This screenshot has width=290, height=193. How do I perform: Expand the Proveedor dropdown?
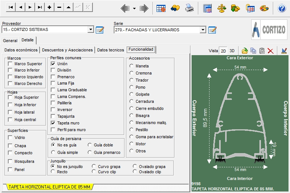(91, 29)
